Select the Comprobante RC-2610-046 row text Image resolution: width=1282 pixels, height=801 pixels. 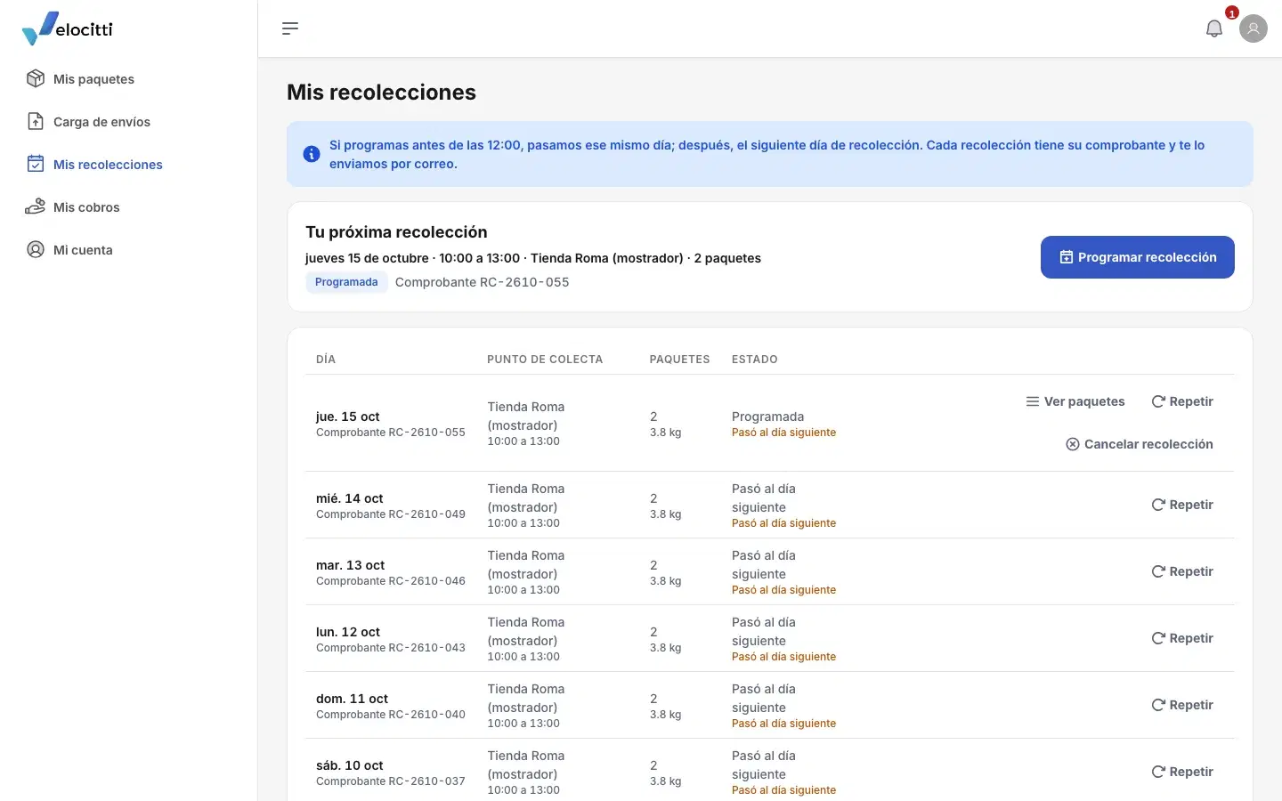click(x=391, y=581)
